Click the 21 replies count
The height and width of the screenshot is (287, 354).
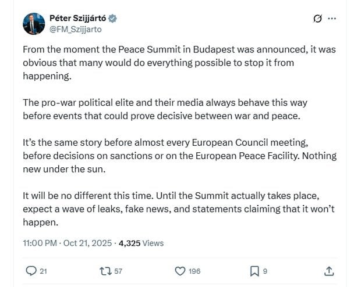(x=43, y=271)
